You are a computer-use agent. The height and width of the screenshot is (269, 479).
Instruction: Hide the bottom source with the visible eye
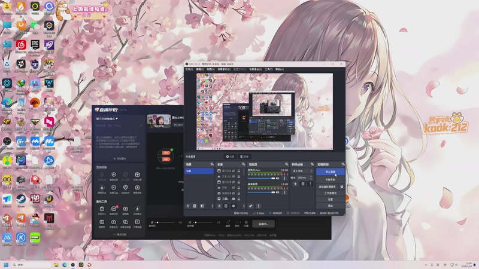(x=234, y=199)
